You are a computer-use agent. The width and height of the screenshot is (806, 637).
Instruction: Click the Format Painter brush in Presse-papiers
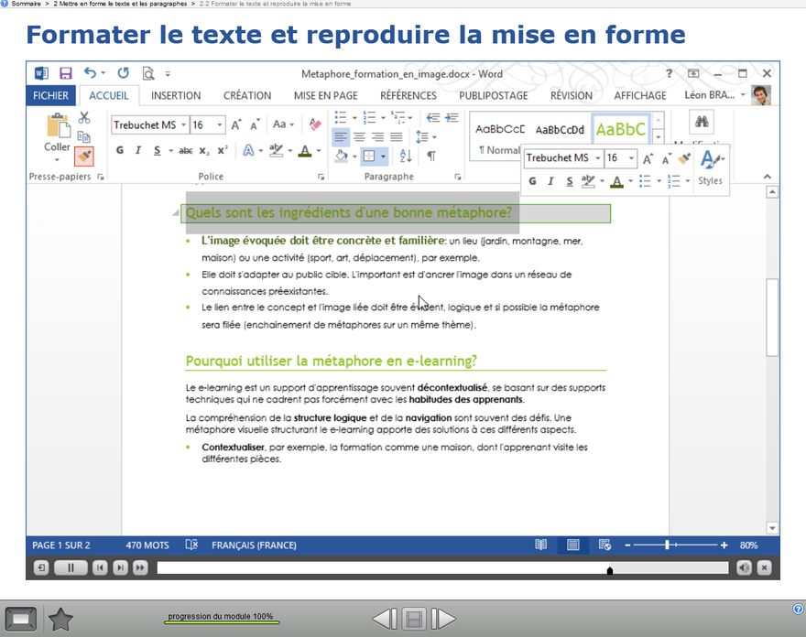[x=84, y=157]
